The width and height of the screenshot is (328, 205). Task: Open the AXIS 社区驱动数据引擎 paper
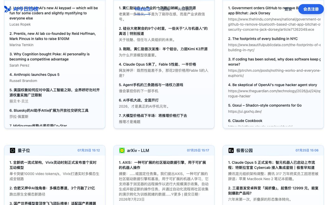pyautogui.click(x=162, y=165)
